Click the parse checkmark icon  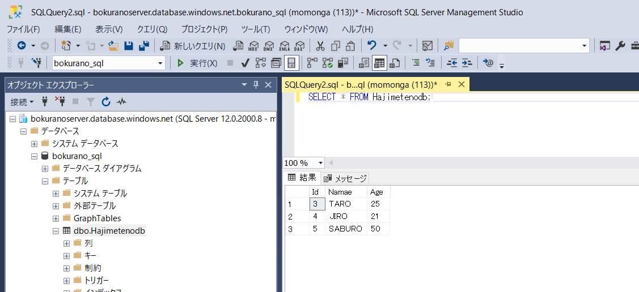(x=245, y=63)
